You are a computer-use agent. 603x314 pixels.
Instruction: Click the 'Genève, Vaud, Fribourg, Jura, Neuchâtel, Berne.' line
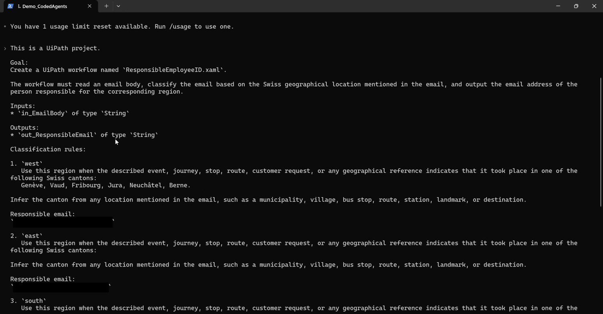click(106, 185)
